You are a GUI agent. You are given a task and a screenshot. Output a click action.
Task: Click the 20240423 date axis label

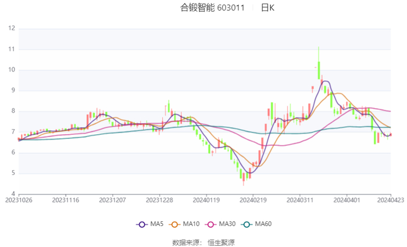pyautogui.click(x=390, y=199)
